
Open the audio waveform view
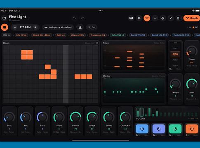pyautogui.click(x=139, y=18)
